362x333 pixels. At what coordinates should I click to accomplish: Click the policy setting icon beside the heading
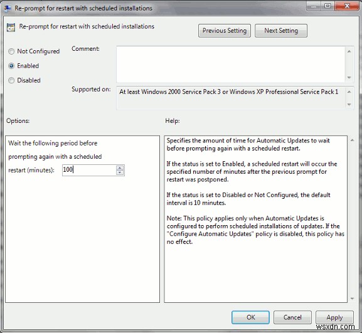click(x=11, y=27)
